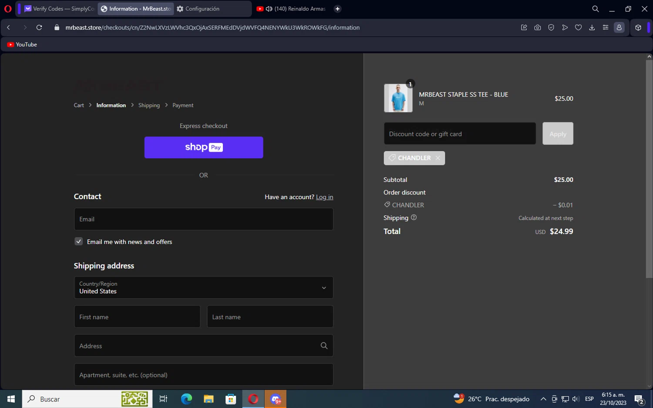Click the Opera menu logo
This screenshot has height=408, width=653.
click(8, 9)
